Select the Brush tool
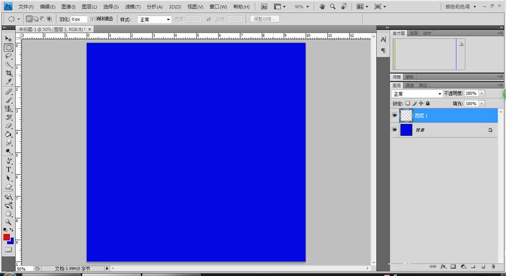The width and height of the screenshot is (506, 276). [x=9, y=100]
